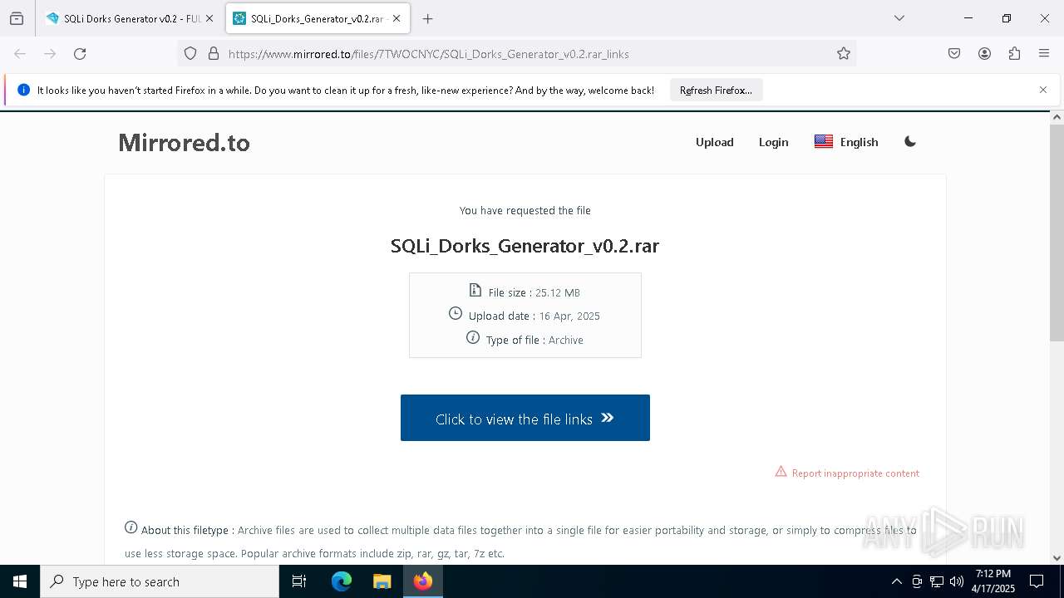Click the page vertical scrollbar thumb
The image size is (1064, 598).
(1057, 233)
